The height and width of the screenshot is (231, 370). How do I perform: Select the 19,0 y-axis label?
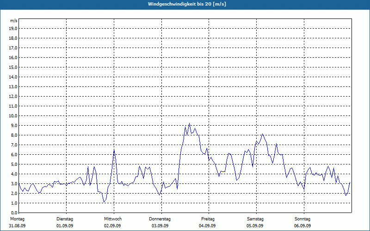pos(12,29)
